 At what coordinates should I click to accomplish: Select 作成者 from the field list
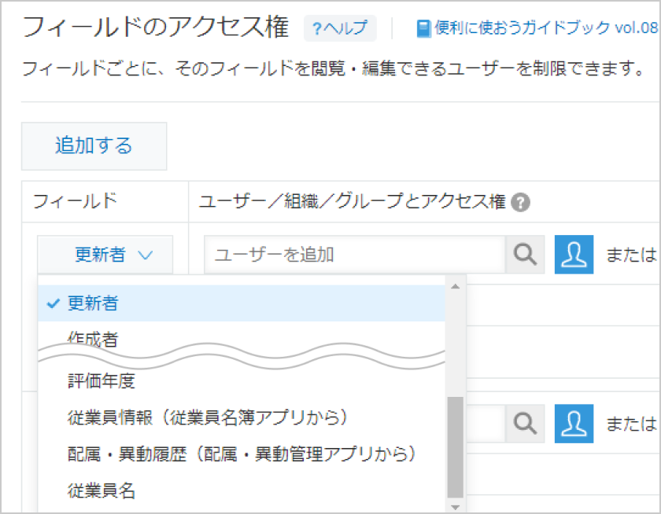click(x=241, y=338)
